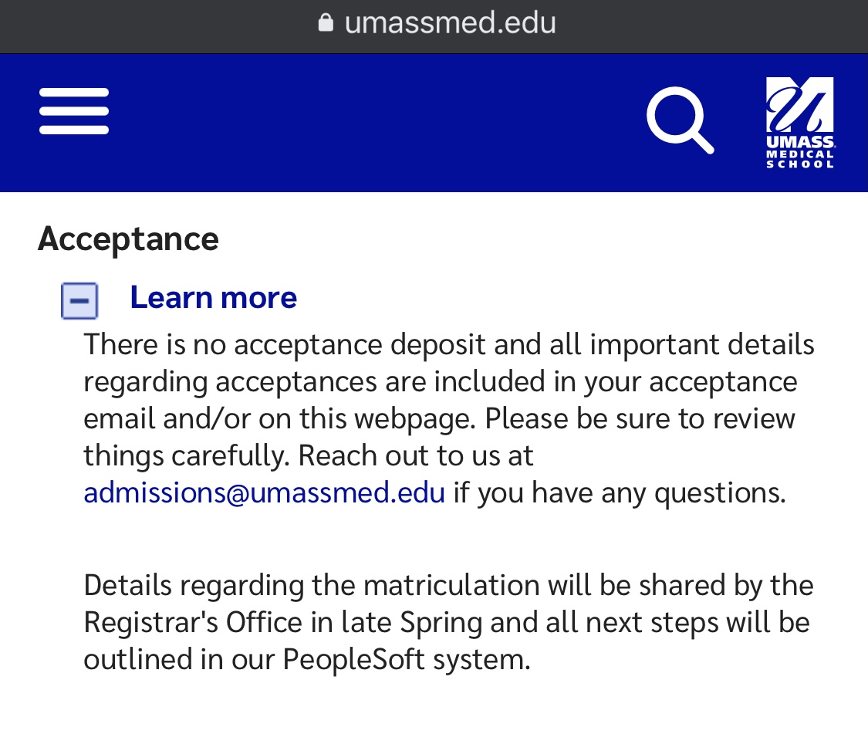Image resolution: width=868 pixels, height=734 pixels.
Task: Click the 'Details regarding the matriculation' sentence
Action: [x=448, y=622]
